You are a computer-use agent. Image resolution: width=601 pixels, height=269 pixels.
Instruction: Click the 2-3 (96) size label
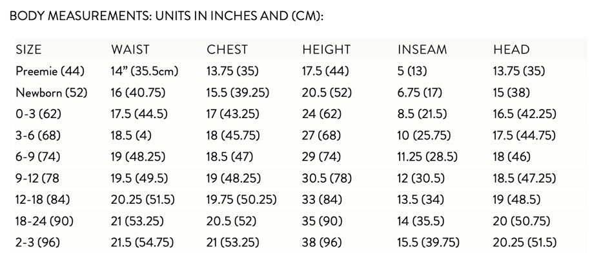point(37,243)
